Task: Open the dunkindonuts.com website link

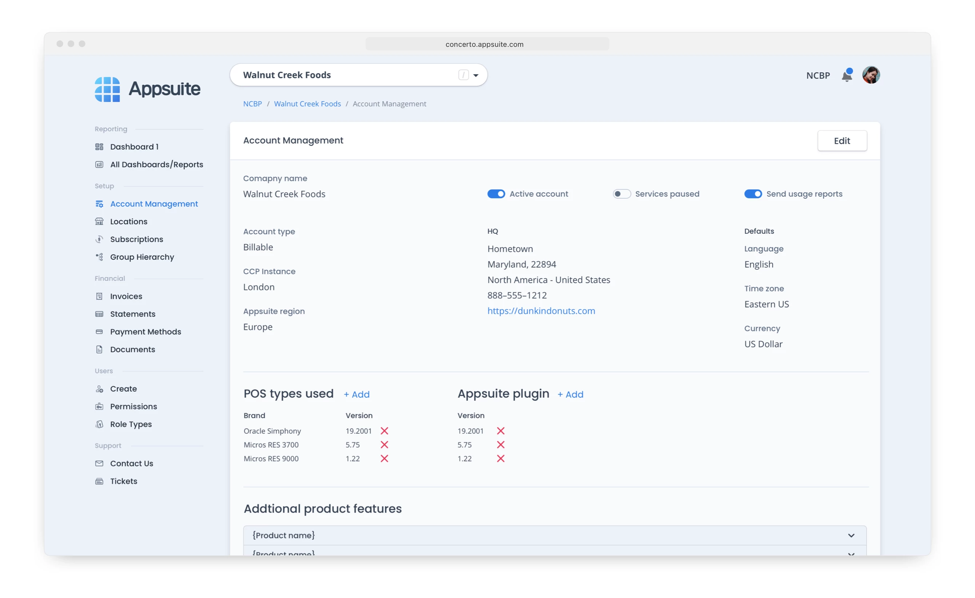Action: 541,311
